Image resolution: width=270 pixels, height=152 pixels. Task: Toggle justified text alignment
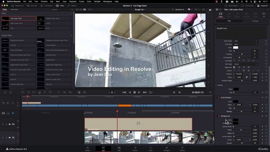point(248,67)
